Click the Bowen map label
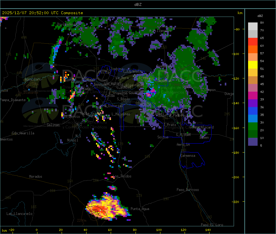This screenshot has width=276, height=234. [x=204, y=137]
